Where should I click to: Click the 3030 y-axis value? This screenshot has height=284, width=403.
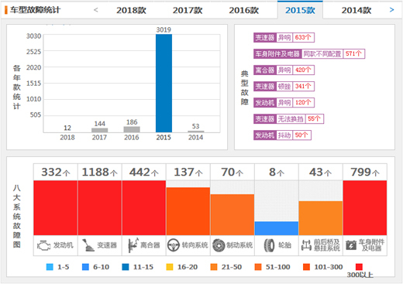coord(33,36)
